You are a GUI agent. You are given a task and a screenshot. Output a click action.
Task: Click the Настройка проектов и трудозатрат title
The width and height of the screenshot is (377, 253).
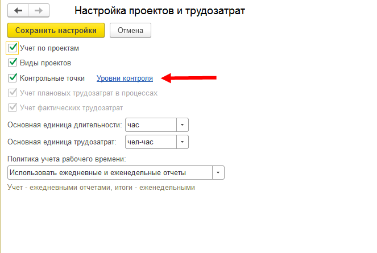click(x=160, y=11)
